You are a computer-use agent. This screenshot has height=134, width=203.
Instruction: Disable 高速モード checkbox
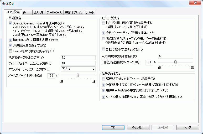(x=103, y=91)
